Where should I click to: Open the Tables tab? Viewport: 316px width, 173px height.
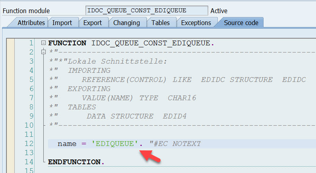pos(161,23)
